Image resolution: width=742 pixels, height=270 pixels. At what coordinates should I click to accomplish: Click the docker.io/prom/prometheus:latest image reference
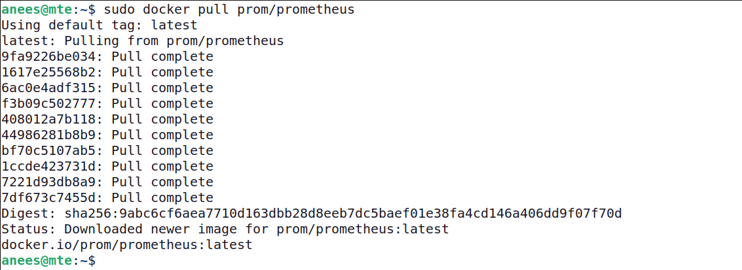tap(126, 245)
